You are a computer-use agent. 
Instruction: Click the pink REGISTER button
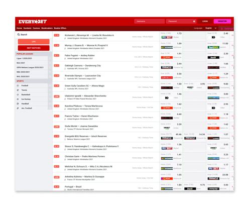(222, 21)
